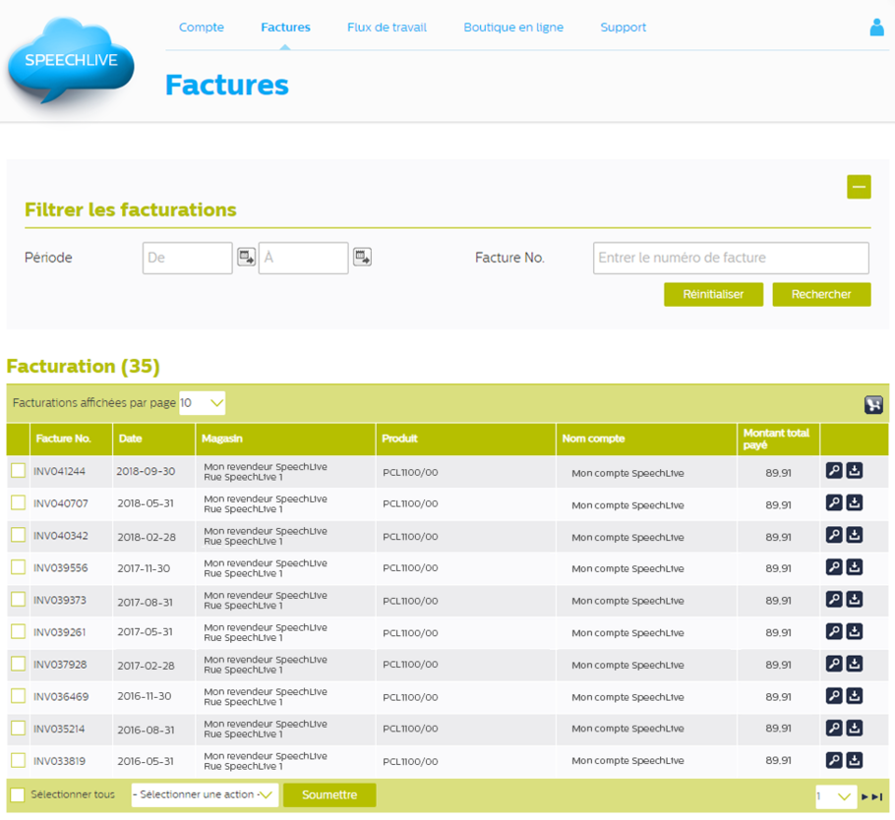The width and height of the screenshot is (895, 820).
Task: Tick checkbox for invoice INV033819
Action: 19,759
